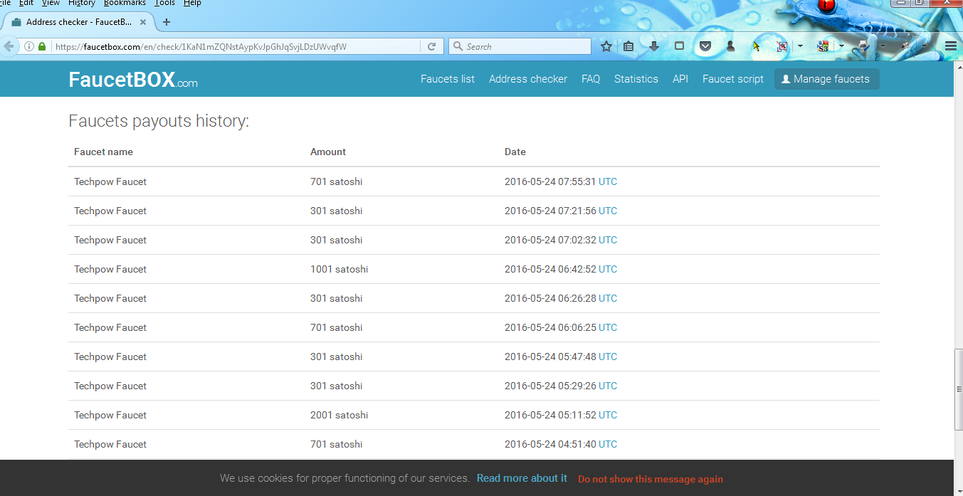Show site information icon in address bar
The width and height of the screenshot is (963, 496).
(29, 46)
